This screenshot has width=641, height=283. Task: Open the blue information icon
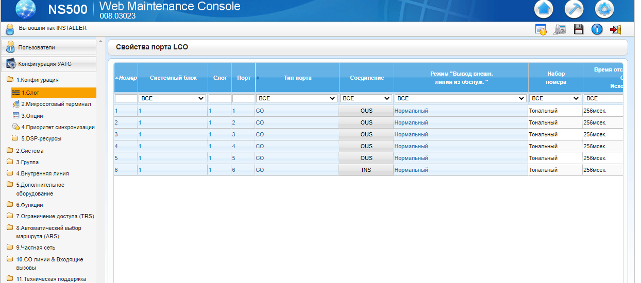597,29
